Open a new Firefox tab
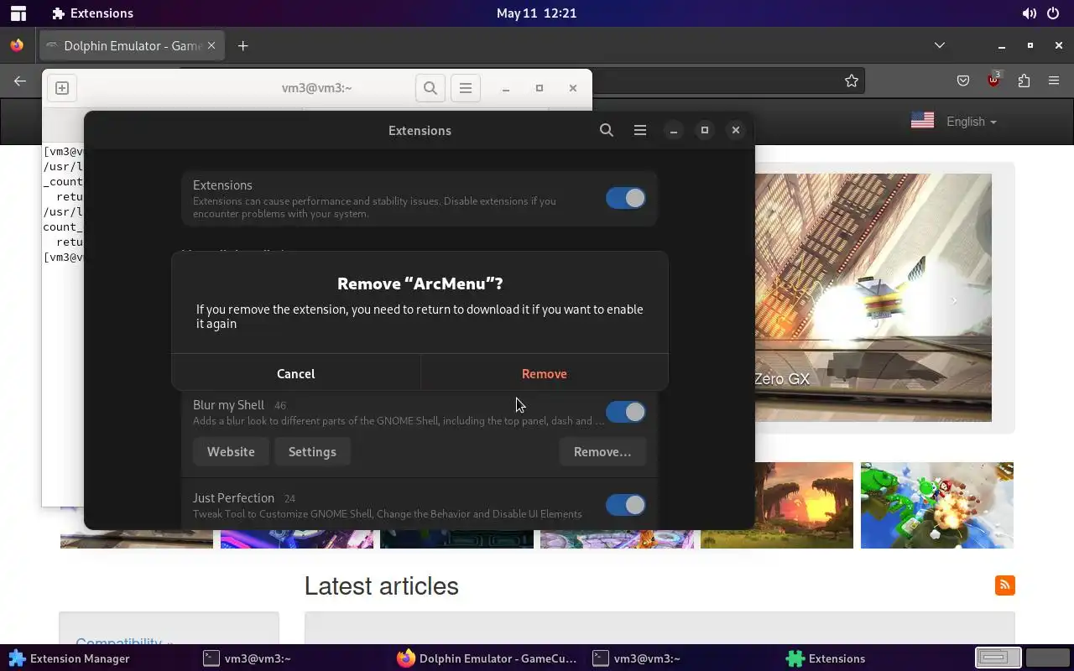Screen dimensions: 1074x671 point(243,46)
